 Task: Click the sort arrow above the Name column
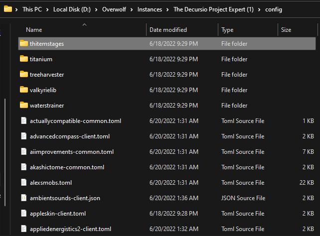(85, 25)
